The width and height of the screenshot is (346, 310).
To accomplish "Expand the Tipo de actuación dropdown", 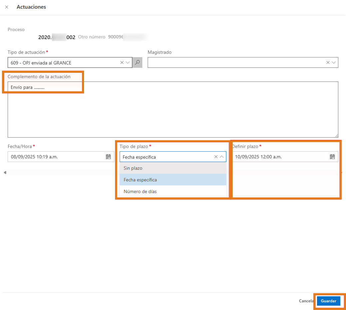I will tap(128, 62).
